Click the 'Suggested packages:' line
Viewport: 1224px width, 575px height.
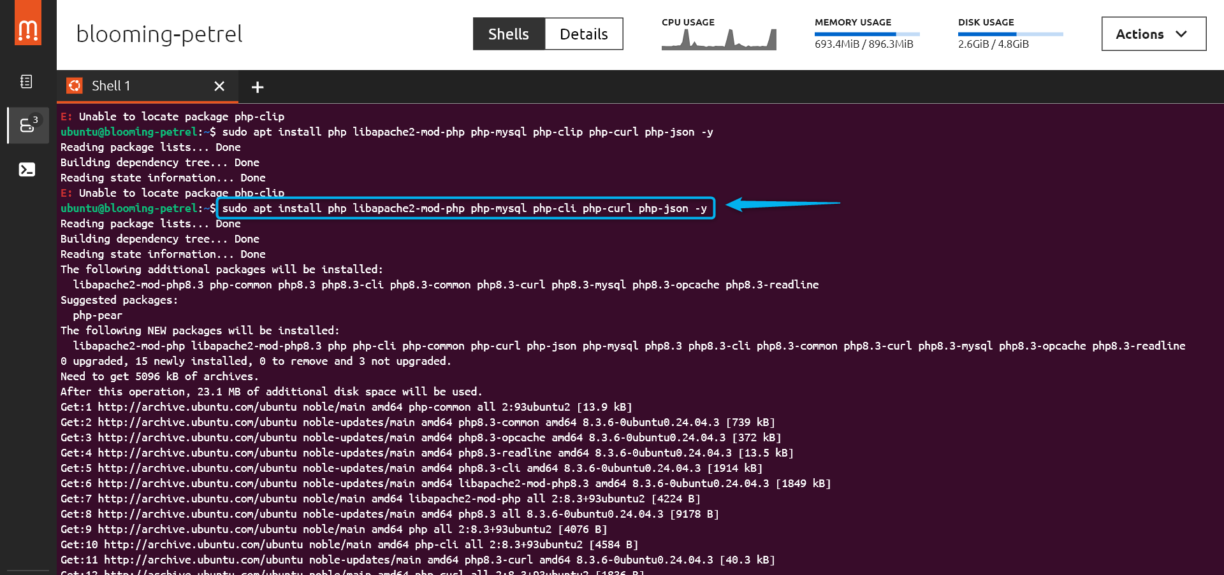point(119,300)
